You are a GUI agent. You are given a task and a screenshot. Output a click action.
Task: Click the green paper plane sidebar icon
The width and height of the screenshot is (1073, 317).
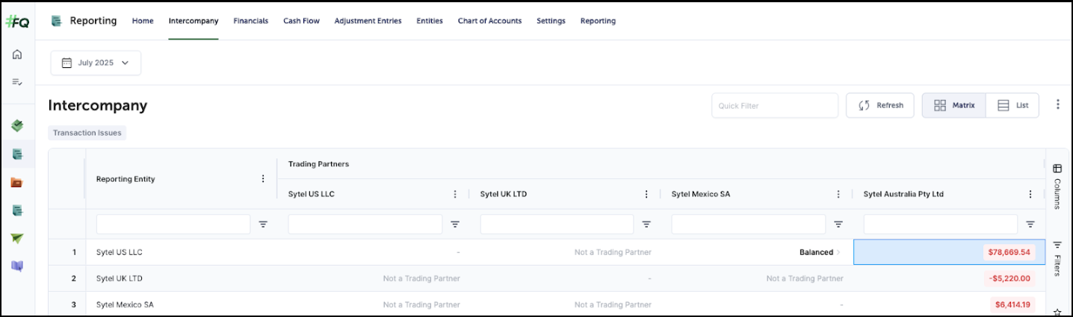(17, 238)
